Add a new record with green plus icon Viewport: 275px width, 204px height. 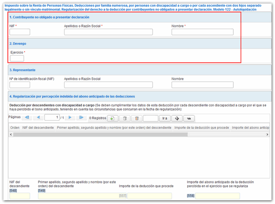click(111, 118)
